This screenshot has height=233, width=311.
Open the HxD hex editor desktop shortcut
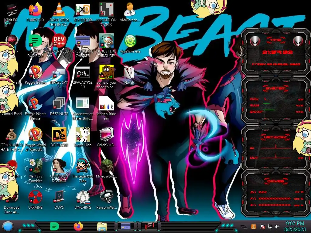[x=83, y=13]
